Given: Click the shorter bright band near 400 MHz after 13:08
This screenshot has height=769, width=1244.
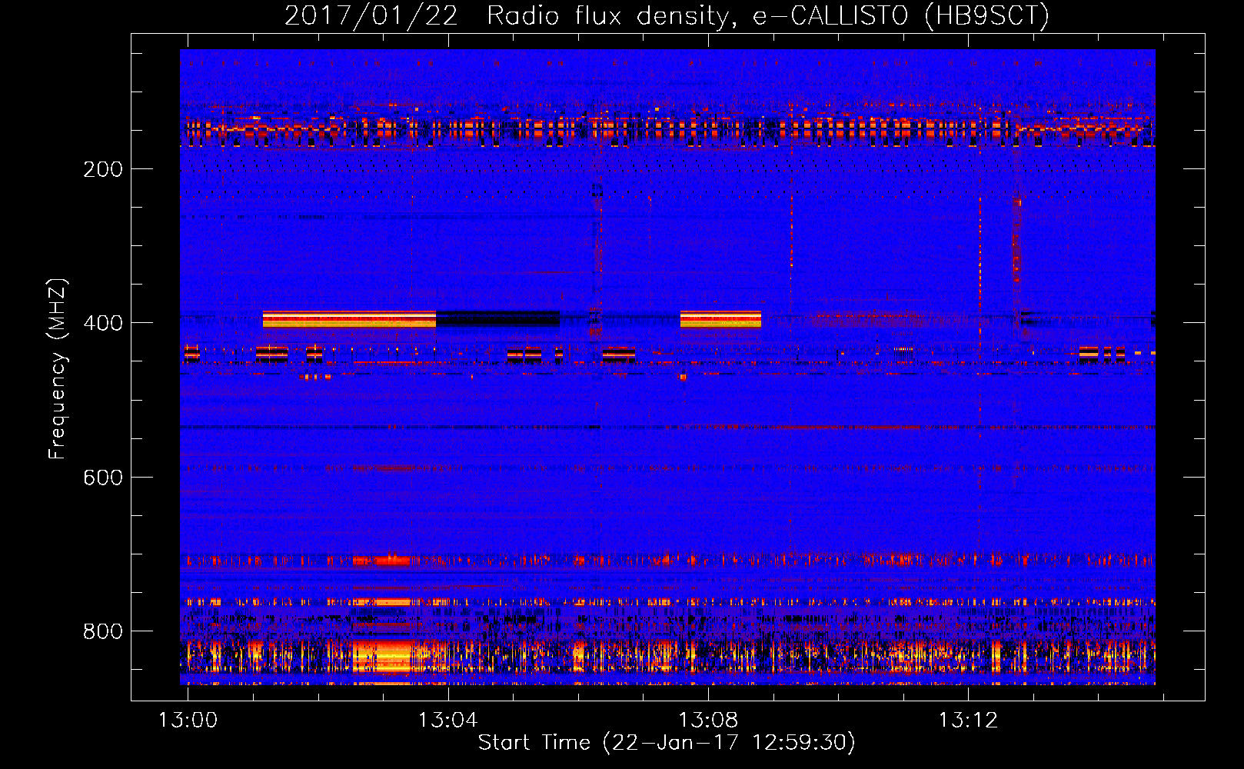Looking at the screenshot, I should pyautogui.click(x=720, y=319).
